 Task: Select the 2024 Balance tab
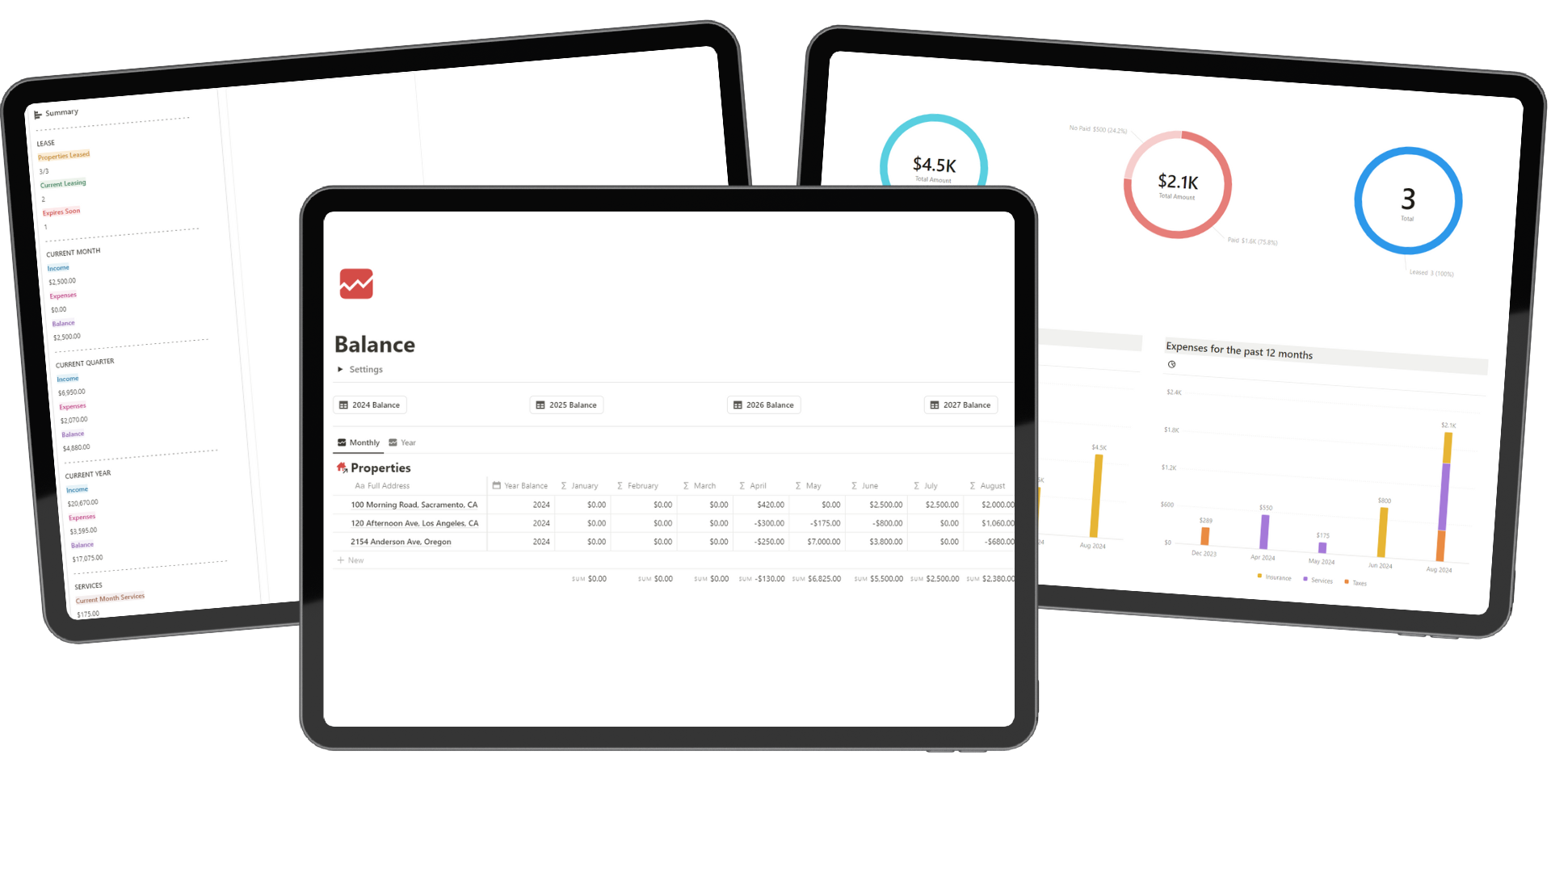pos(370,405)
